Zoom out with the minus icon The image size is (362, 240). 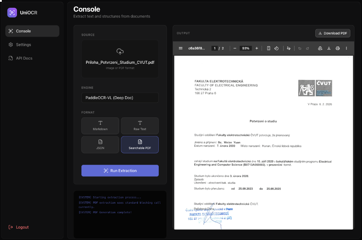point(235,48)
